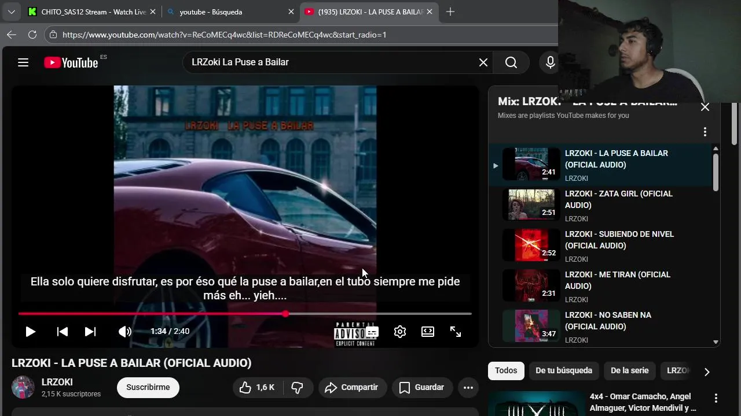The height and width of the screenshot is (416, 741).
Task: Open the player settings gear
Action: point(400,332)
